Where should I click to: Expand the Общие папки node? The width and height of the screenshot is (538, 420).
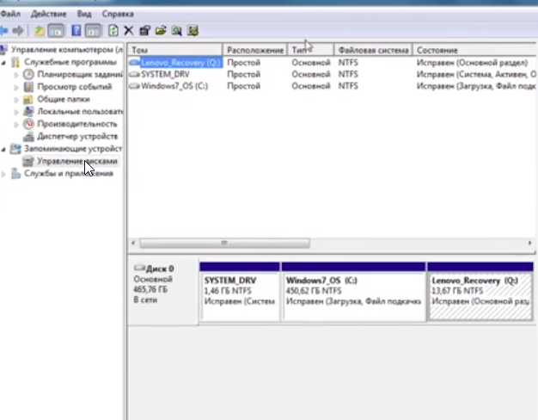pyautogui.click(x=16, y=100)
